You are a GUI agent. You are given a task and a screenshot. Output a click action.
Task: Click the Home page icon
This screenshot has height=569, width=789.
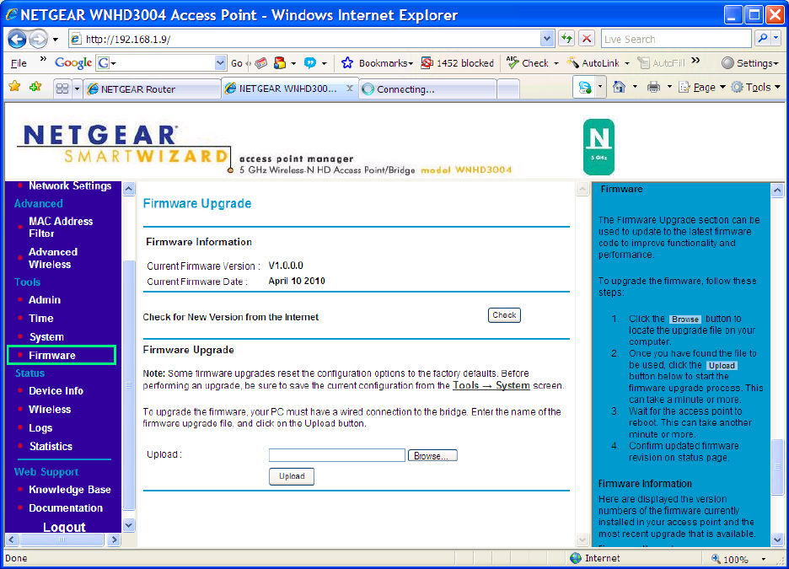click(619, 88)
